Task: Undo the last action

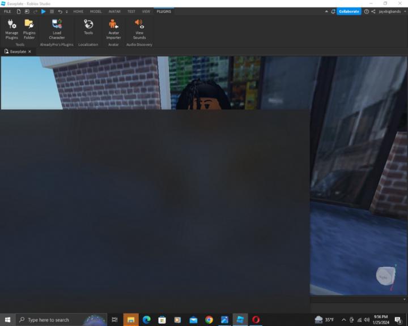Action: point(60,11)
